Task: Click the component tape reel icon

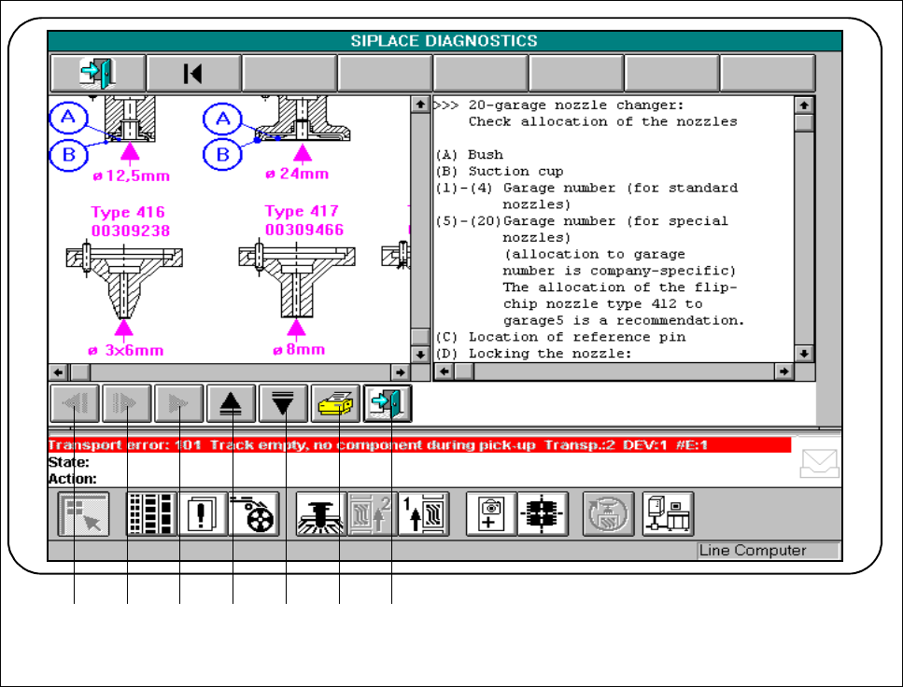Action: (x=254, y=513)
